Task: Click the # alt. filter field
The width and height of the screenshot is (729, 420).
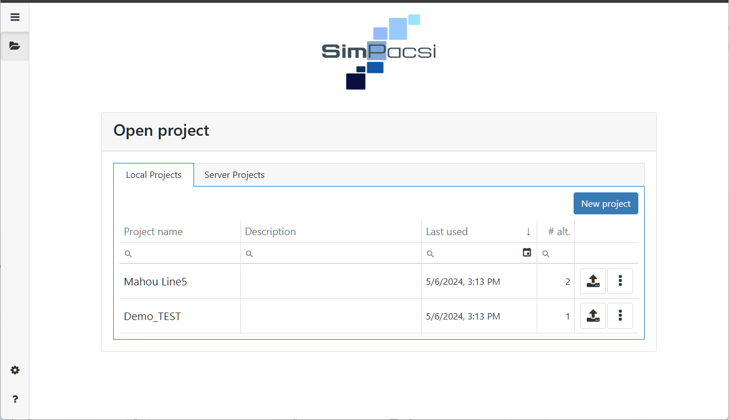Action: tap(560, 254)
